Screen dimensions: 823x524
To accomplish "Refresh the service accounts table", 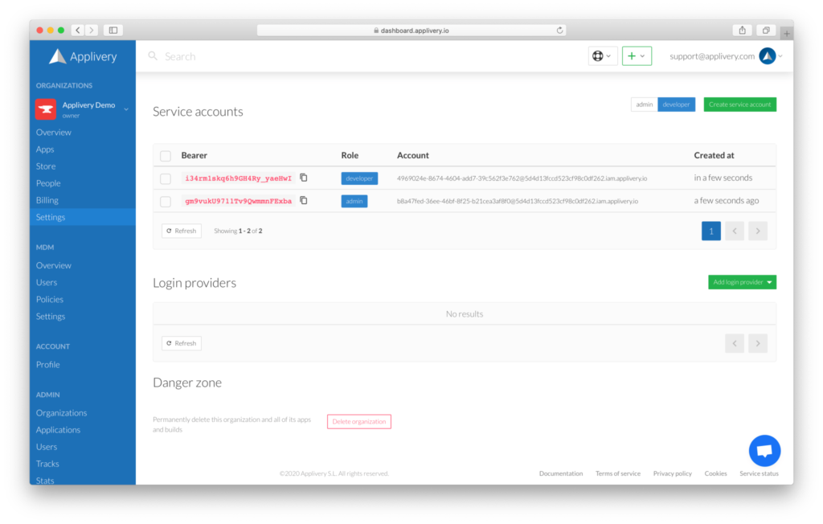I will pos(182,231).
